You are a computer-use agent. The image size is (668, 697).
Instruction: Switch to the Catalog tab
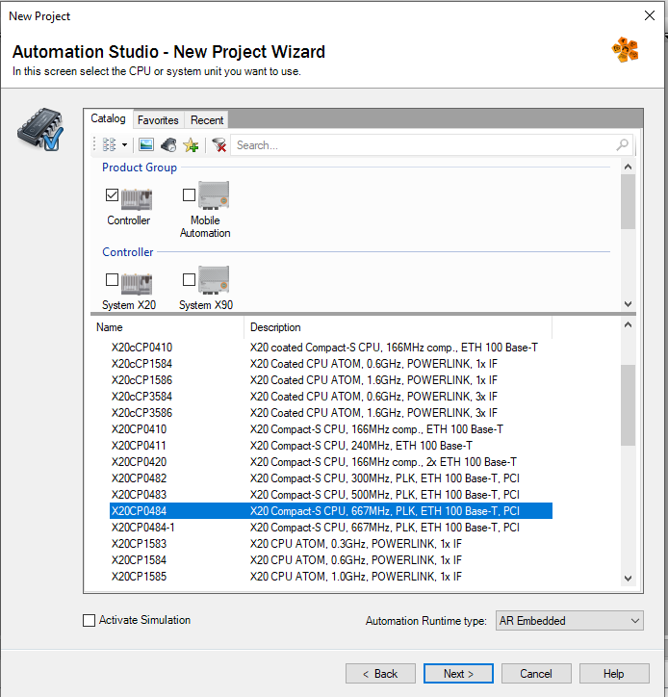click(x=108, y=118)
